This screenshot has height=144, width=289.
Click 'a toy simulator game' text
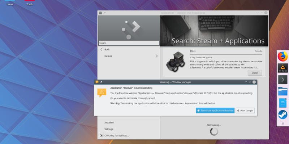coord(201,58)
